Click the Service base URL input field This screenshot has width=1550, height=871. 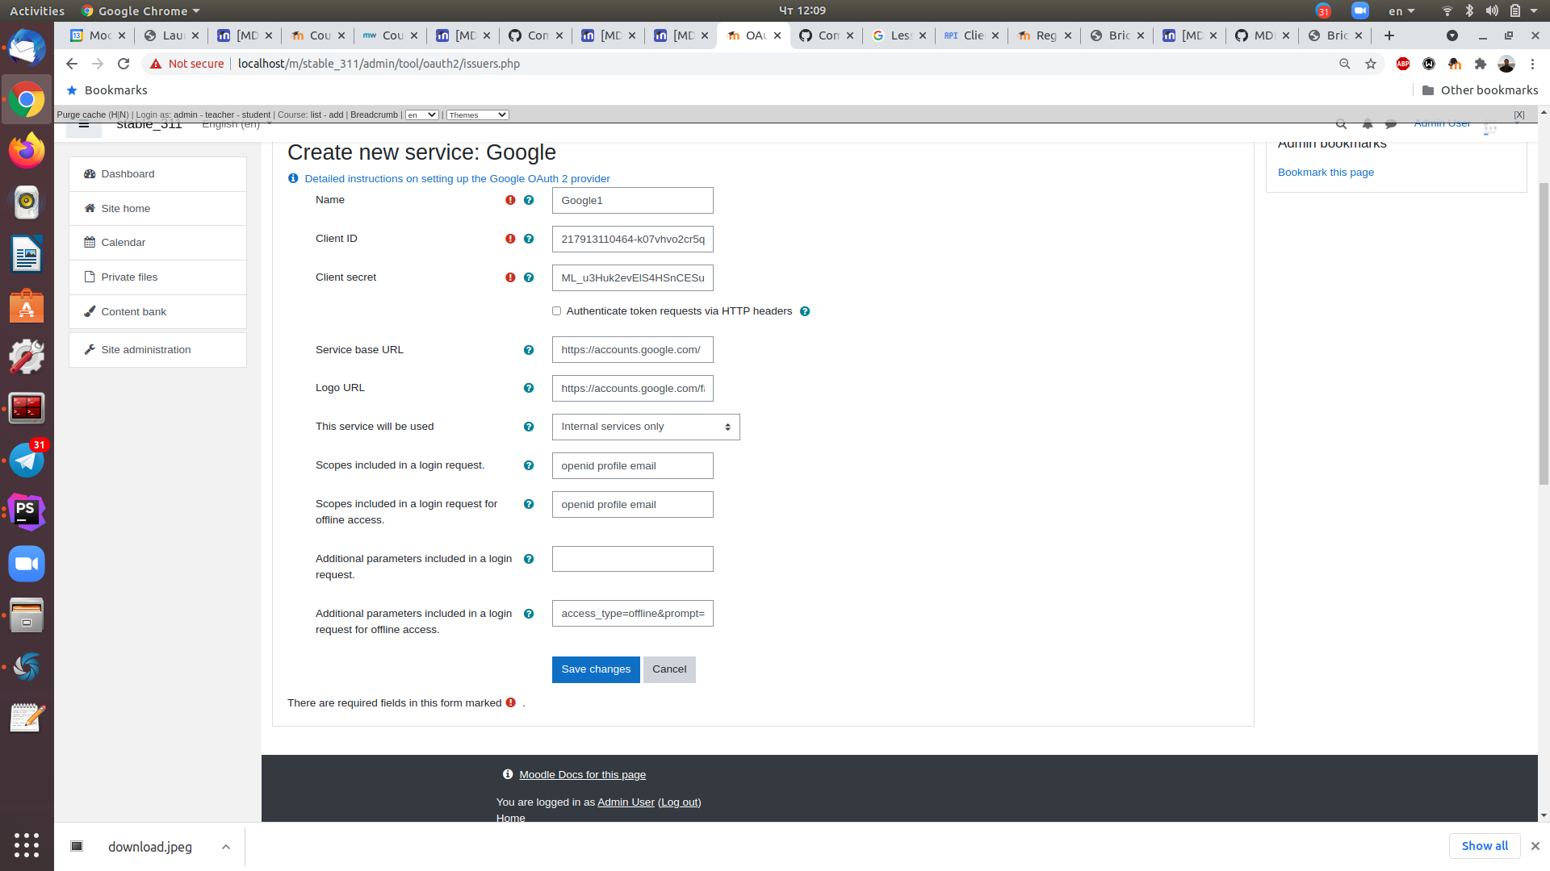click(632, 350)
